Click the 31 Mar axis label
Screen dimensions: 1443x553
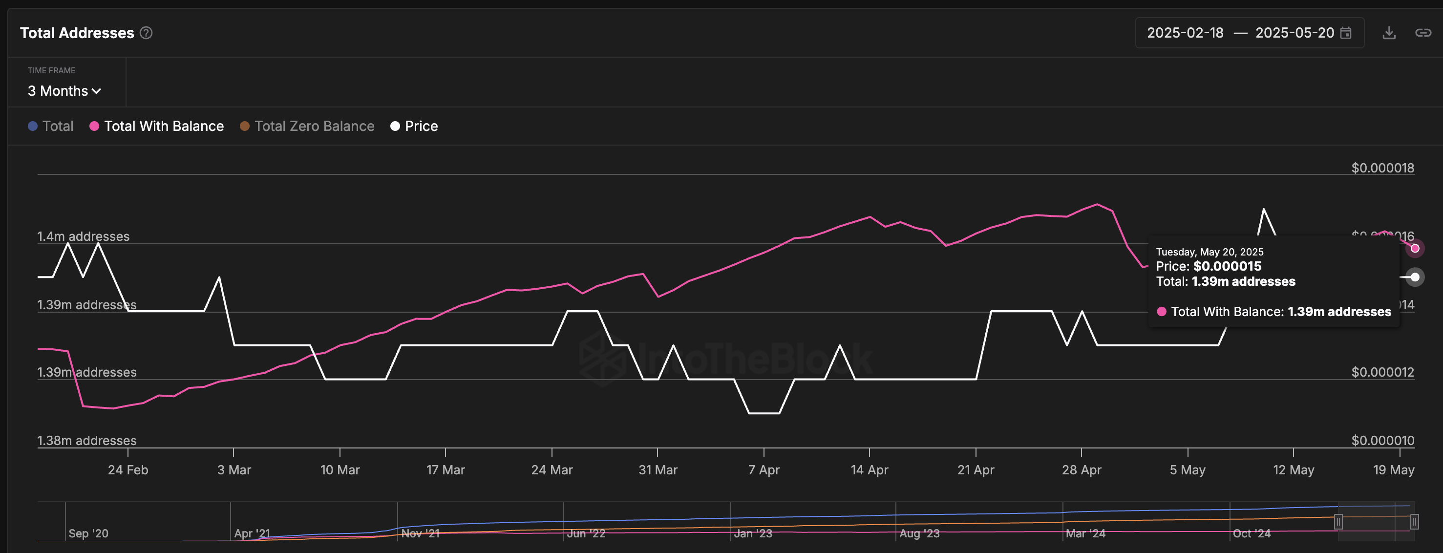tap(658, 469)
